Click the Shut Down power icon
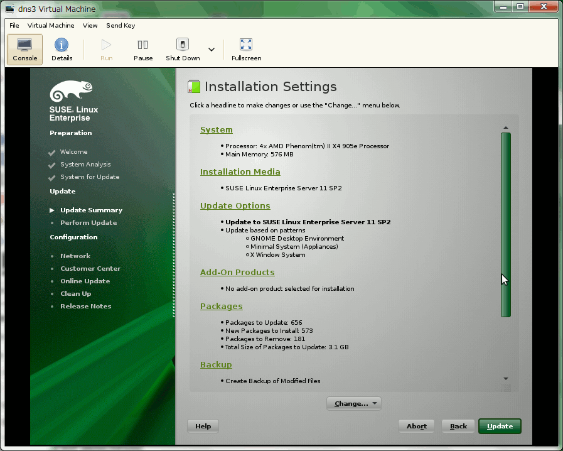 [x=183, y=45]
